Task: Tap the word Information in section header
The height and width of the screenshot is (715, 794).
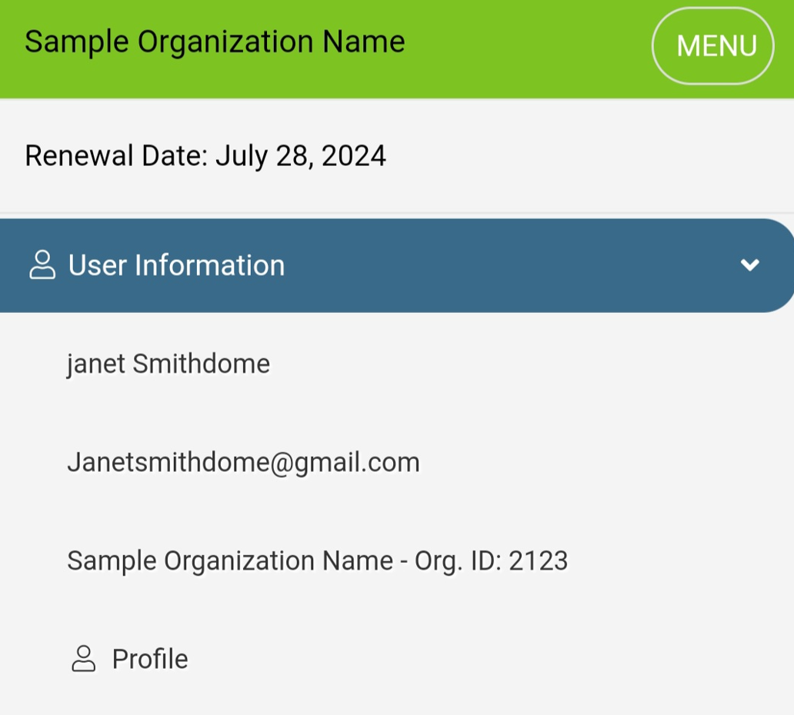Action: click(x=210, y=265)
